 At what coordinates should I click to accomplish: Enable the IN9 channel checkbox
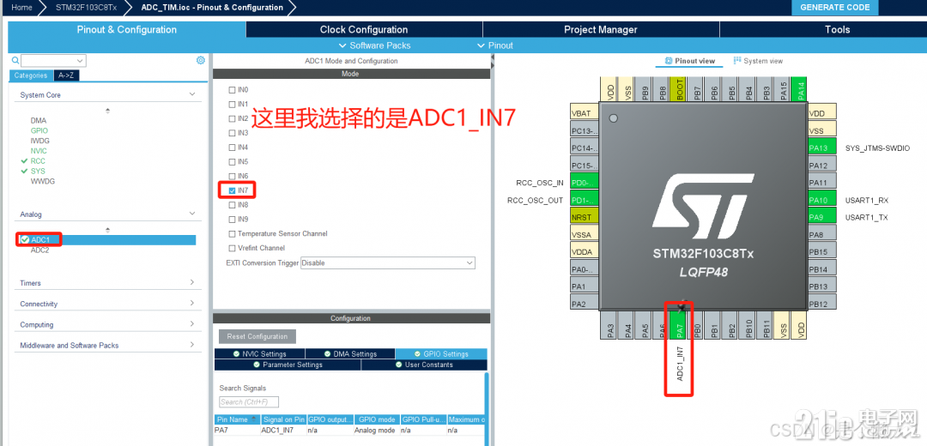(x=232, y=220)
